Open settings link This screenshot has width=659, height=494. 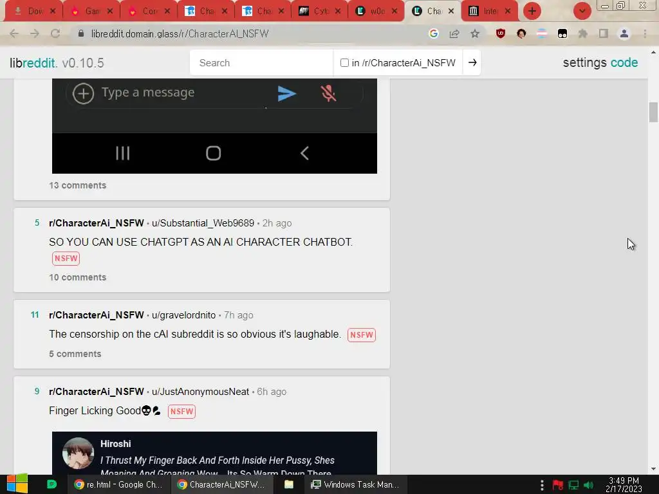584,62
